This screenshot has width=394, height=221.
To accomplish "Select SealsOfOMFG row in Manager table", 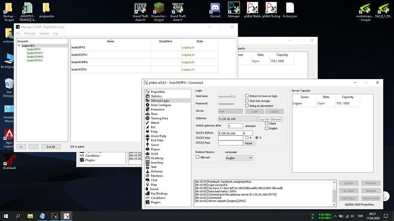I will (144, 62).
